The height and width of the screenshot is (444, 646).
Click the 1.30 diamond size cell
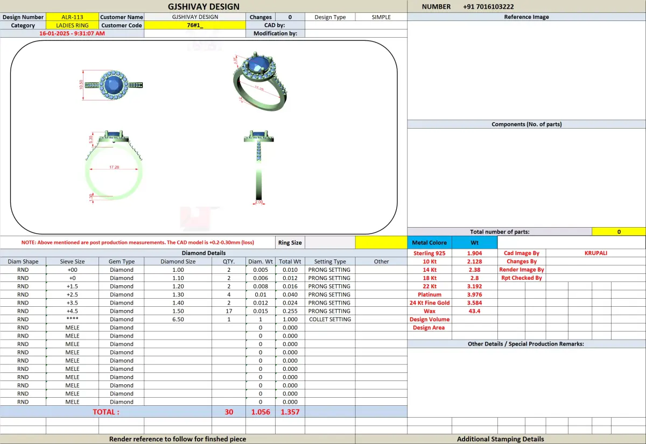pyautogui.click(x=178, y=294)
